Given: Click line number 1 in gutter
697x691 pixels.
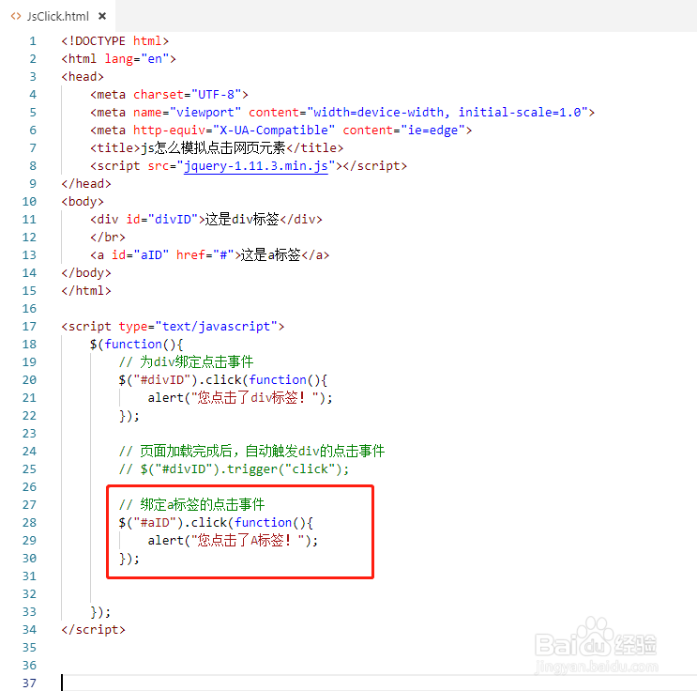Looking at the screenshot, I should (33, 41).
